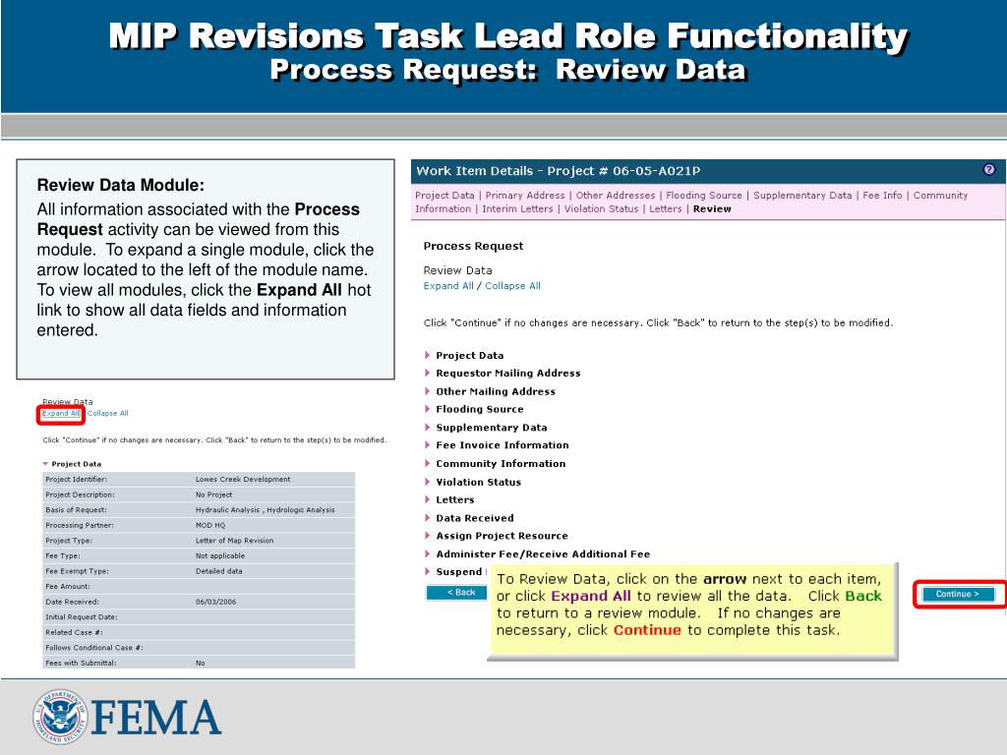Click the Expand All link in left example
Viewport: 1007px width, 755px height.
pyautogui.click(x=61, y=414)
